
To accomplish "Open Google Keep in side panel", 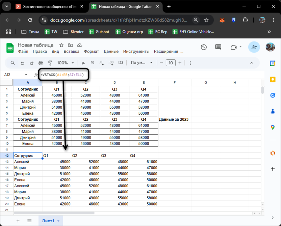I will click(x=273, y=79).
